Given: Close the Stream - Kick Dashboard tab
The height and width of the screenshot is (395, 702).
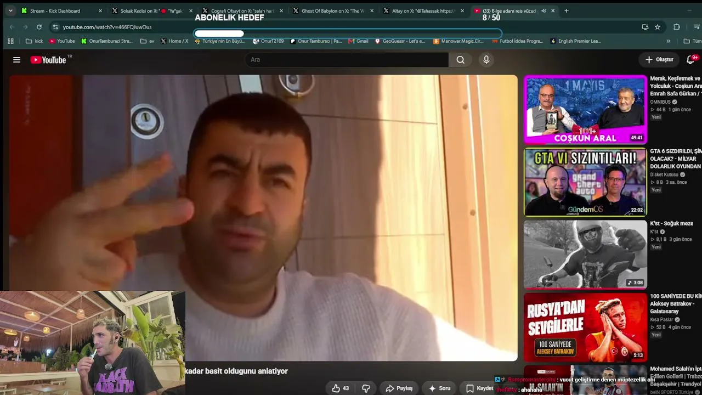Looking at the screenshot, I should (100, 10).
